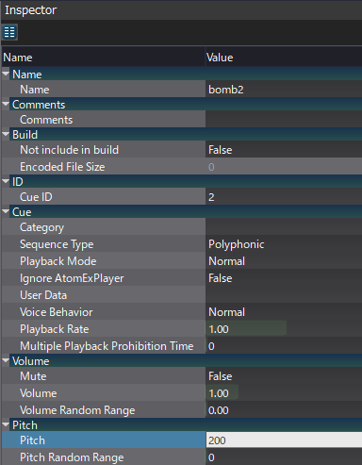
Task: Collapse the Pitch section triangle
Action: coord(6,425)
